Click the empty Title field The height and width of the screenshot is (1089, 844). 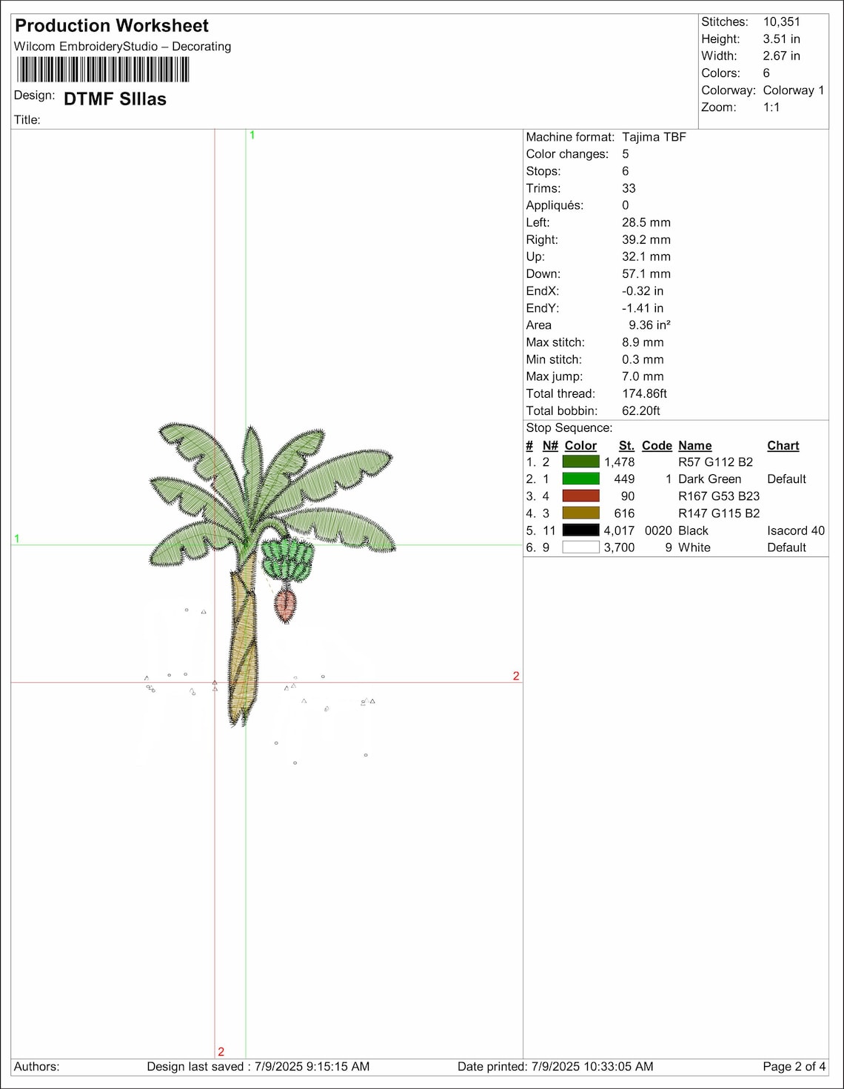(74, 118)
